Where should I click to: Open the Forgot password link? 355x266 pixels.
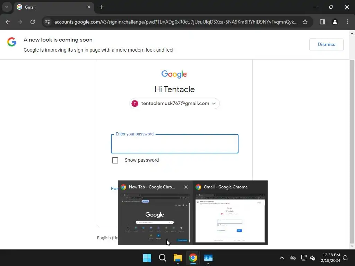pyautogui.click(x=114, y=189)
